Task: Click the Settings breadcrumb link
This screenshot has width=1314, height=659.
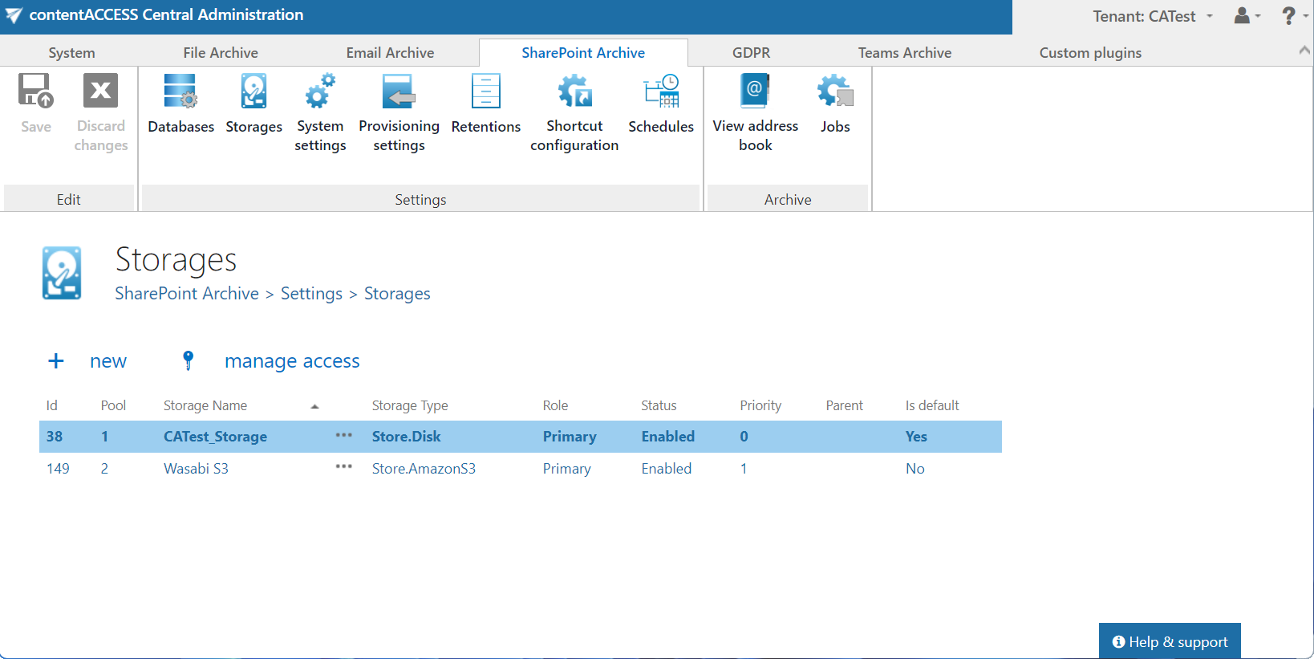Action: click(311, 294)
